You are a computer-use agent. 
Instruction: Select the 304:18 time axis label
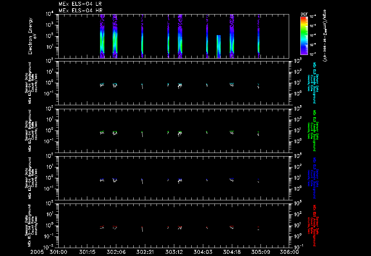[x=232, y=252]
